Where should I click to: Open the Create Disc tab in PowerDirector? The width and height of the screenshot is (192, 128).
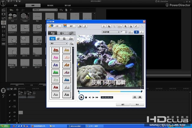67,5
